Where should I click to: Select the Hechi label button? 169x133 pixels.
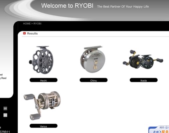[43, 80]
